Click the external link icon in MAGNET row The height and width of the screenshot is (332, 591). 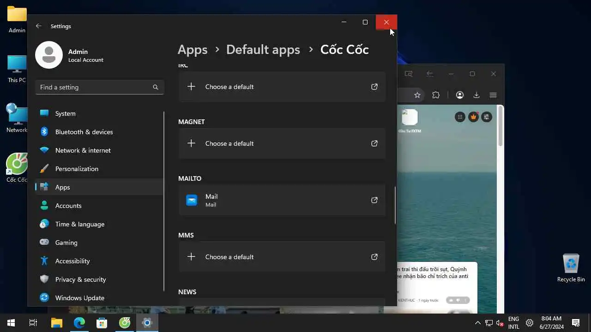[x=374, y=143]
